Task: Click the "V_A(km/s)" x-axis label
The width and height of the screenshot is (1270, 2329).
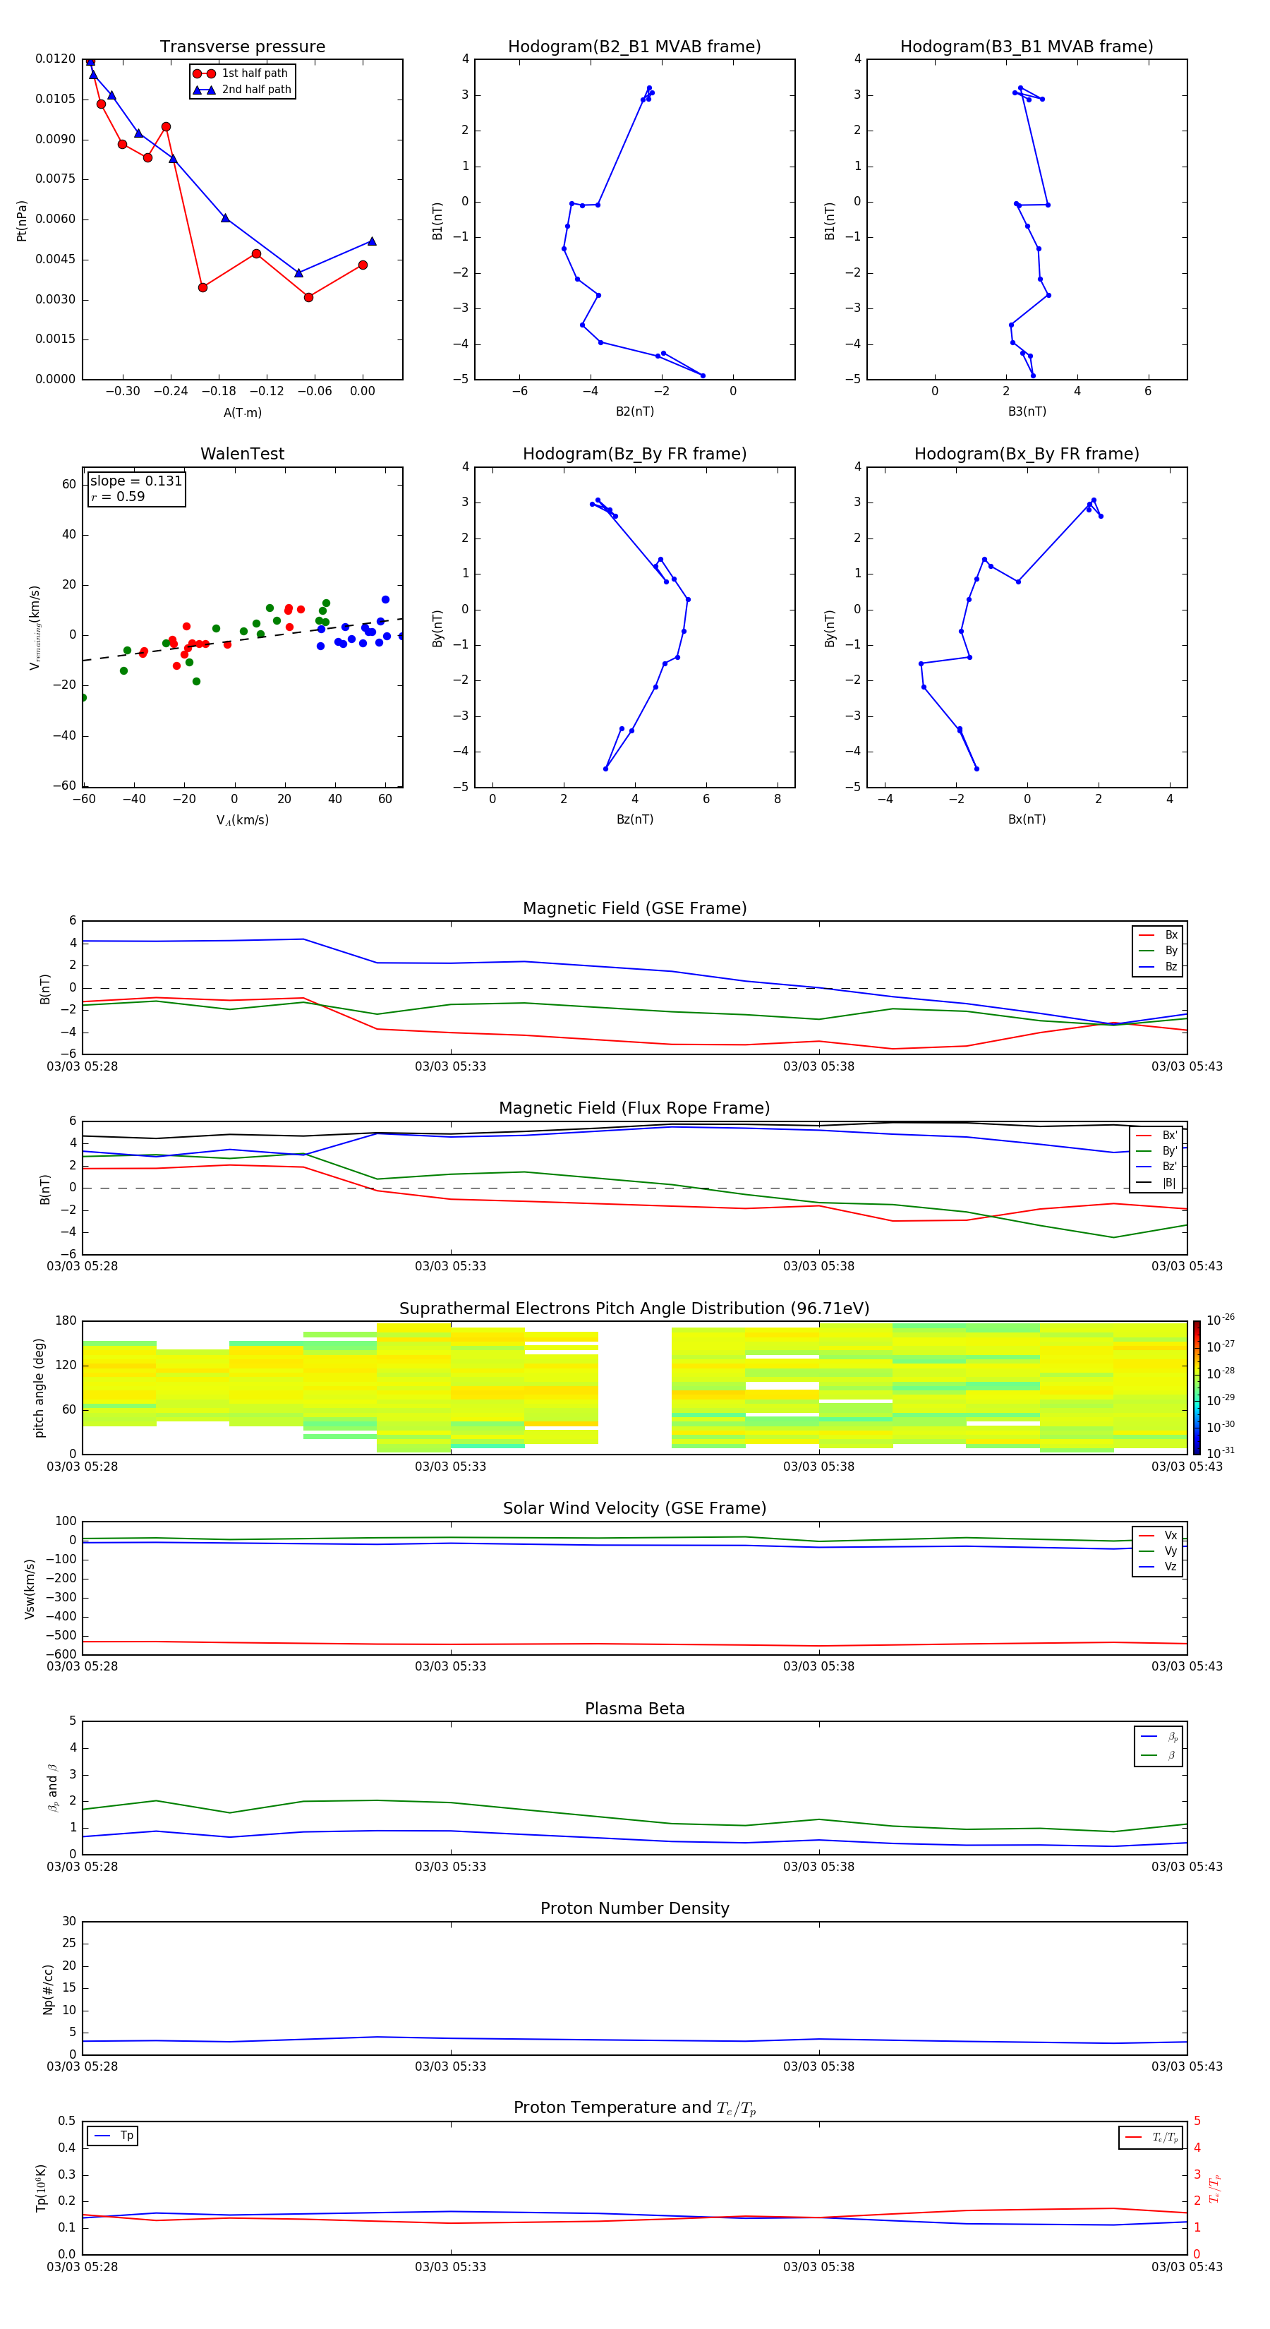Action: (x=242, y=821)
